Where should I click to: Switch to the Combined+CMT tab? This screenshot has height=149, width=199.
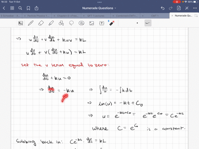pyautogui.click(x=127, y=16)
